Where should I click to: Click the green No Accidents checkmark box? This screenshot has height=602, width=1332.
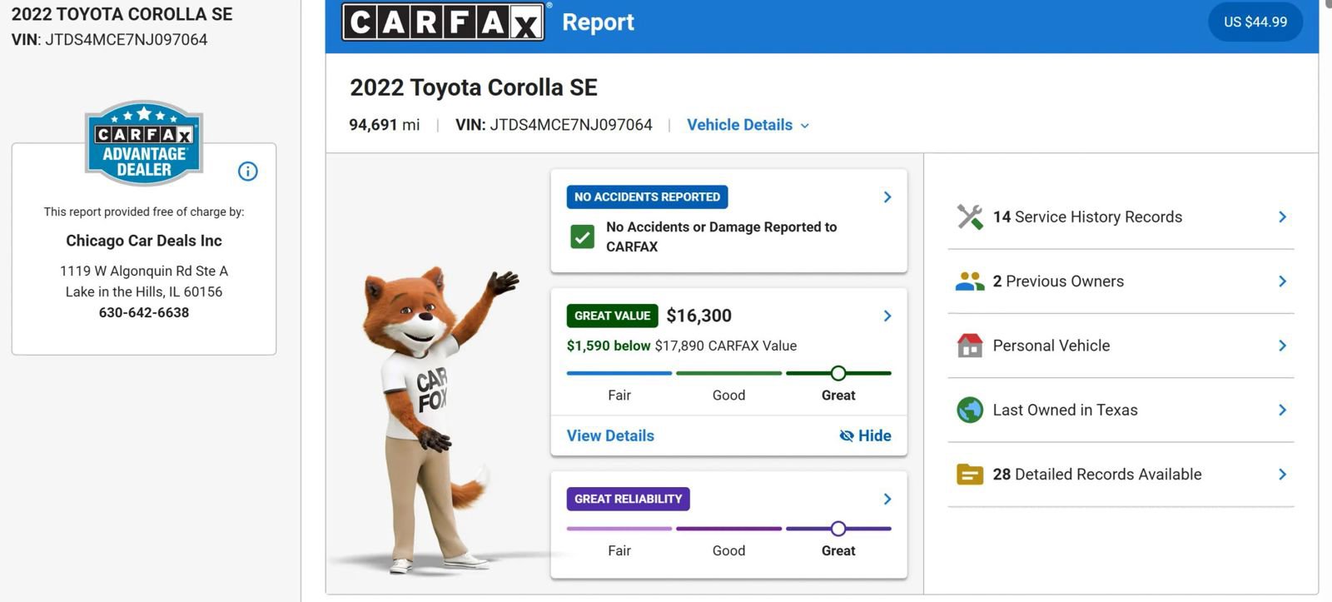(x=583, y=236)
